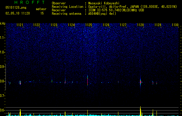Click the 1124 time axis label
Screen dimensions: 182x116
(71, 25)
